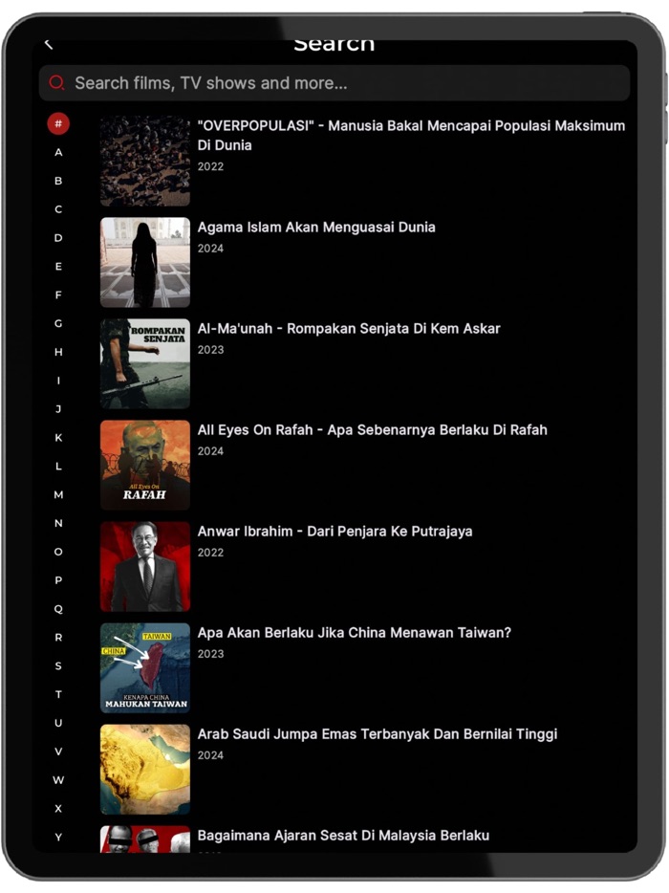Open the China Taiwan map thumbnail

(145, 668)
